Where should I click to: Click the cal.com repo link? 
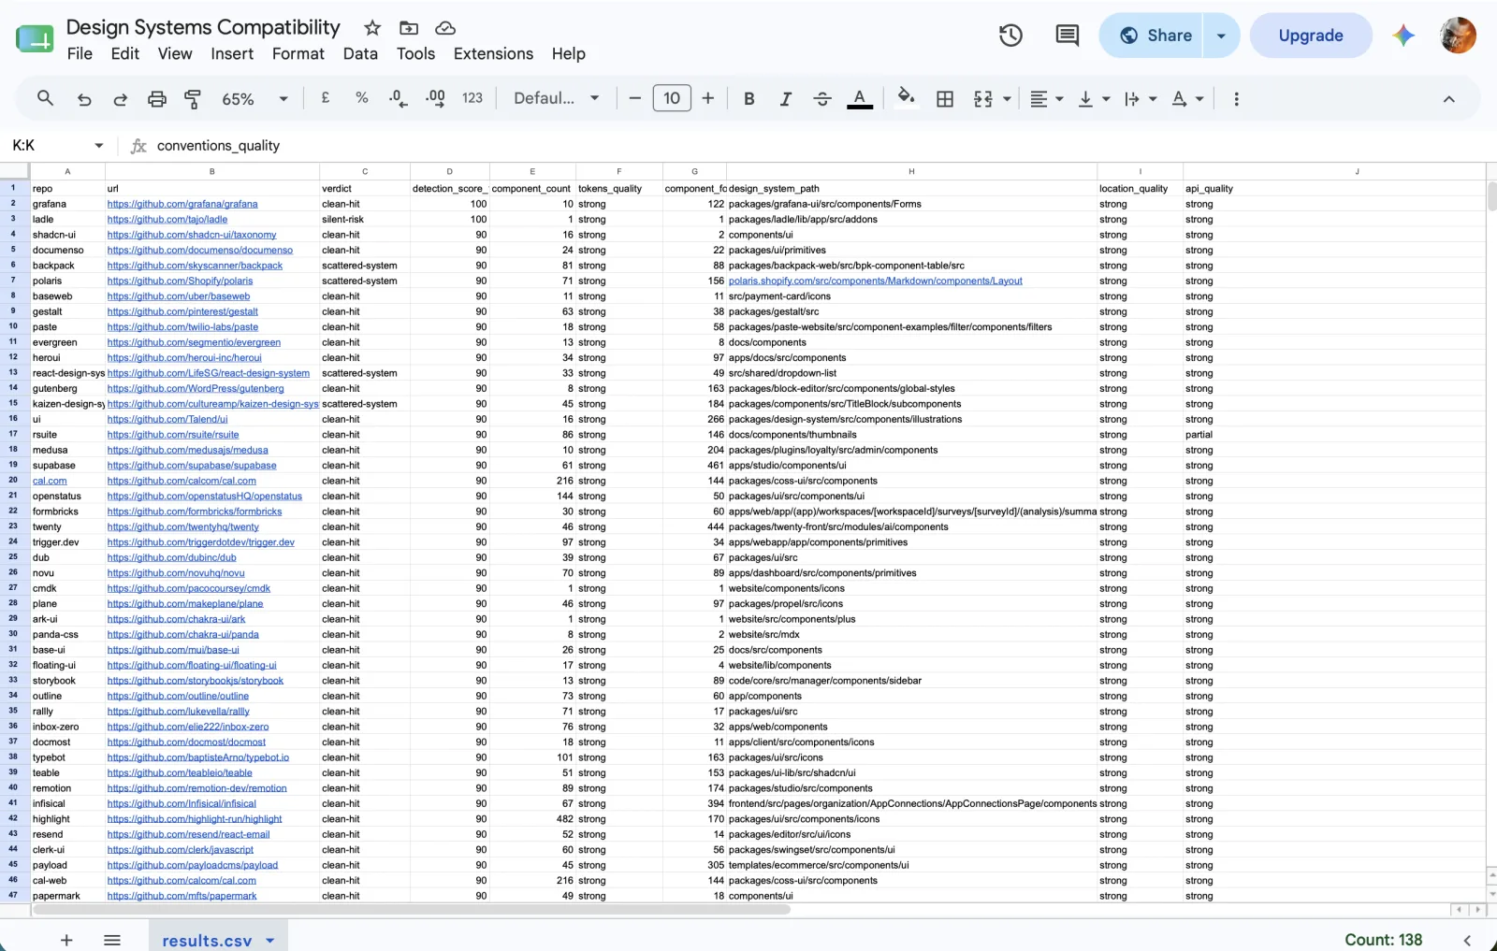tap(50, 481)
